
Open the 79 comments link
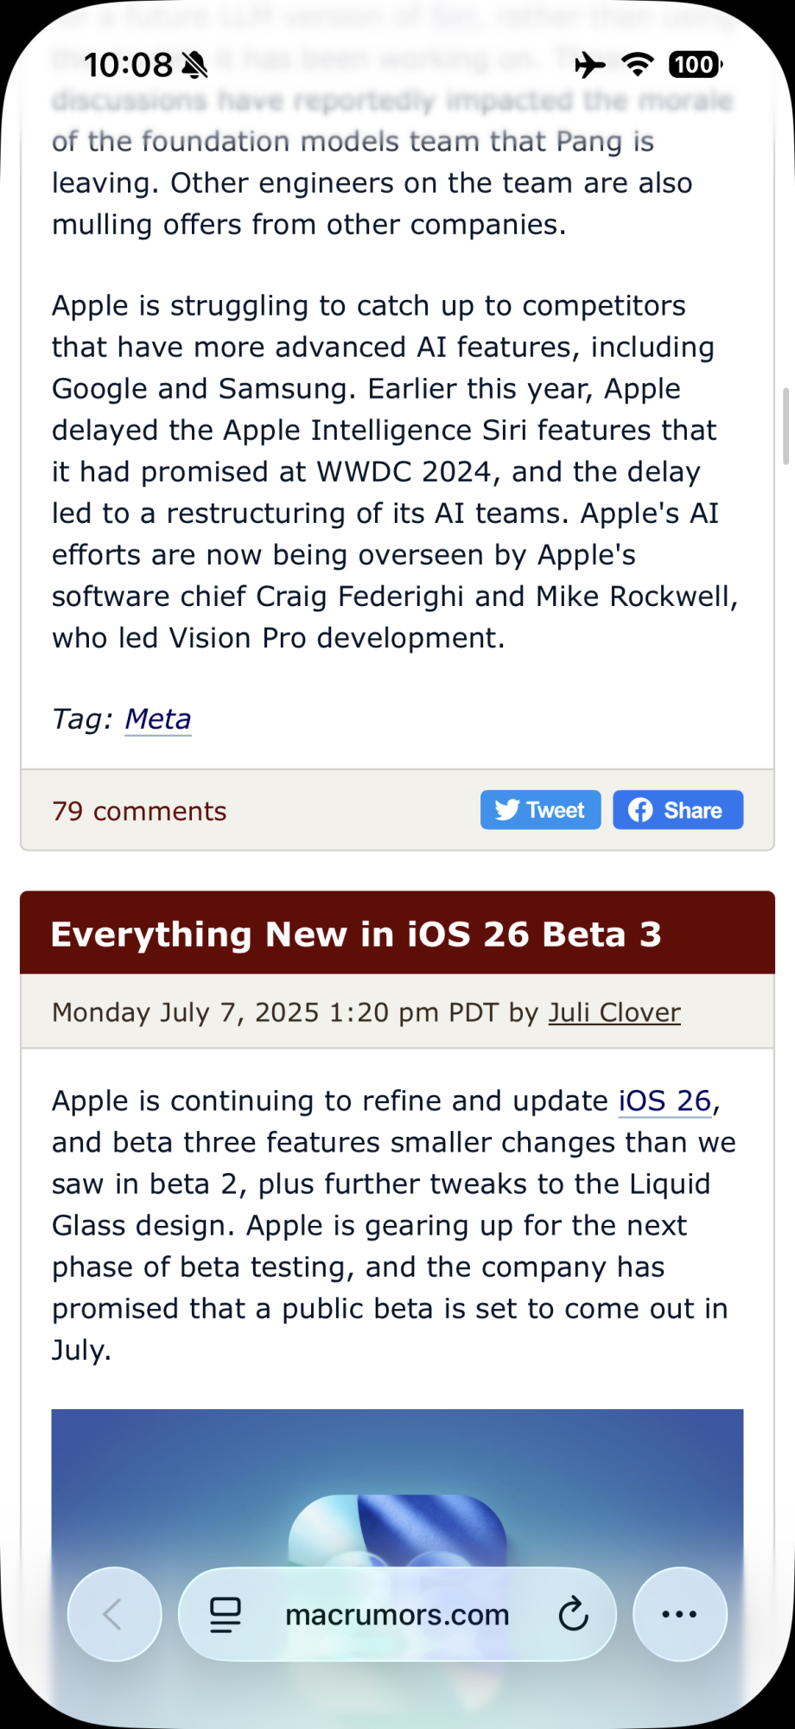click(139, 811)
